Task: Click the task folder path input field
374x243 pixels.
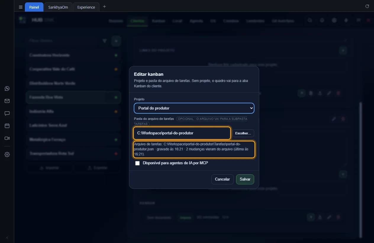Action: pos(182,133)
